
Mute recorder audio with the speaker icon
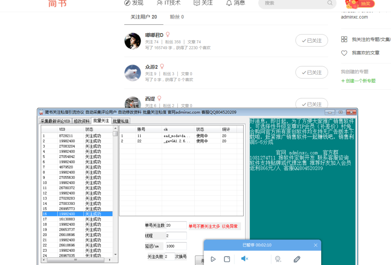pos(244,259)
